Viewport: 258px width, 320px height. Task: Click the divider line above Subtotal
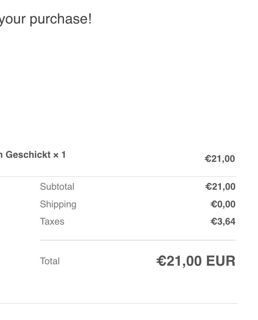pos(118,177)
